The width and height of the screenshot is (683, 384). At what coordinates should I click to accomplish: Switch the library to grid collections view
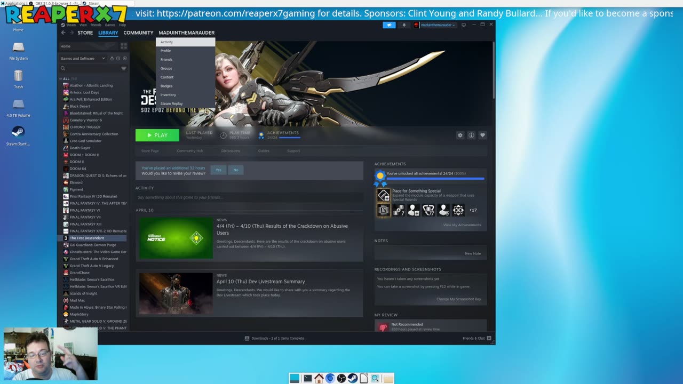pyautogui.click(x=124, y=46)
